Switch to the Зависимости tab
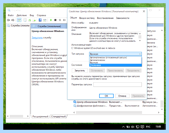169x133 pixels. click(x=123, y=18)
